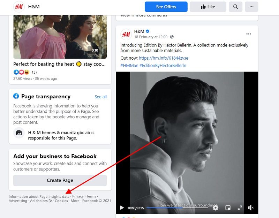Unmute the video with speaker icon
The image size is (279, 218).
[x=250, y=208]
